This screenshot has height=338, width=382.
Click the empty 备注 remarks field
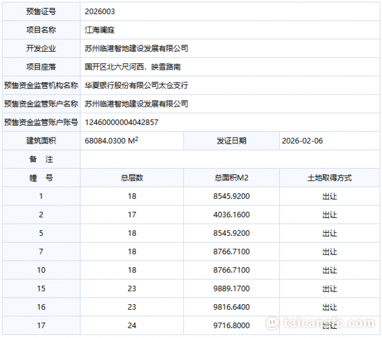tap(229, 159)
